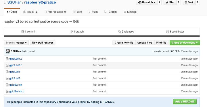Click the Find file button

pos(161,43)
